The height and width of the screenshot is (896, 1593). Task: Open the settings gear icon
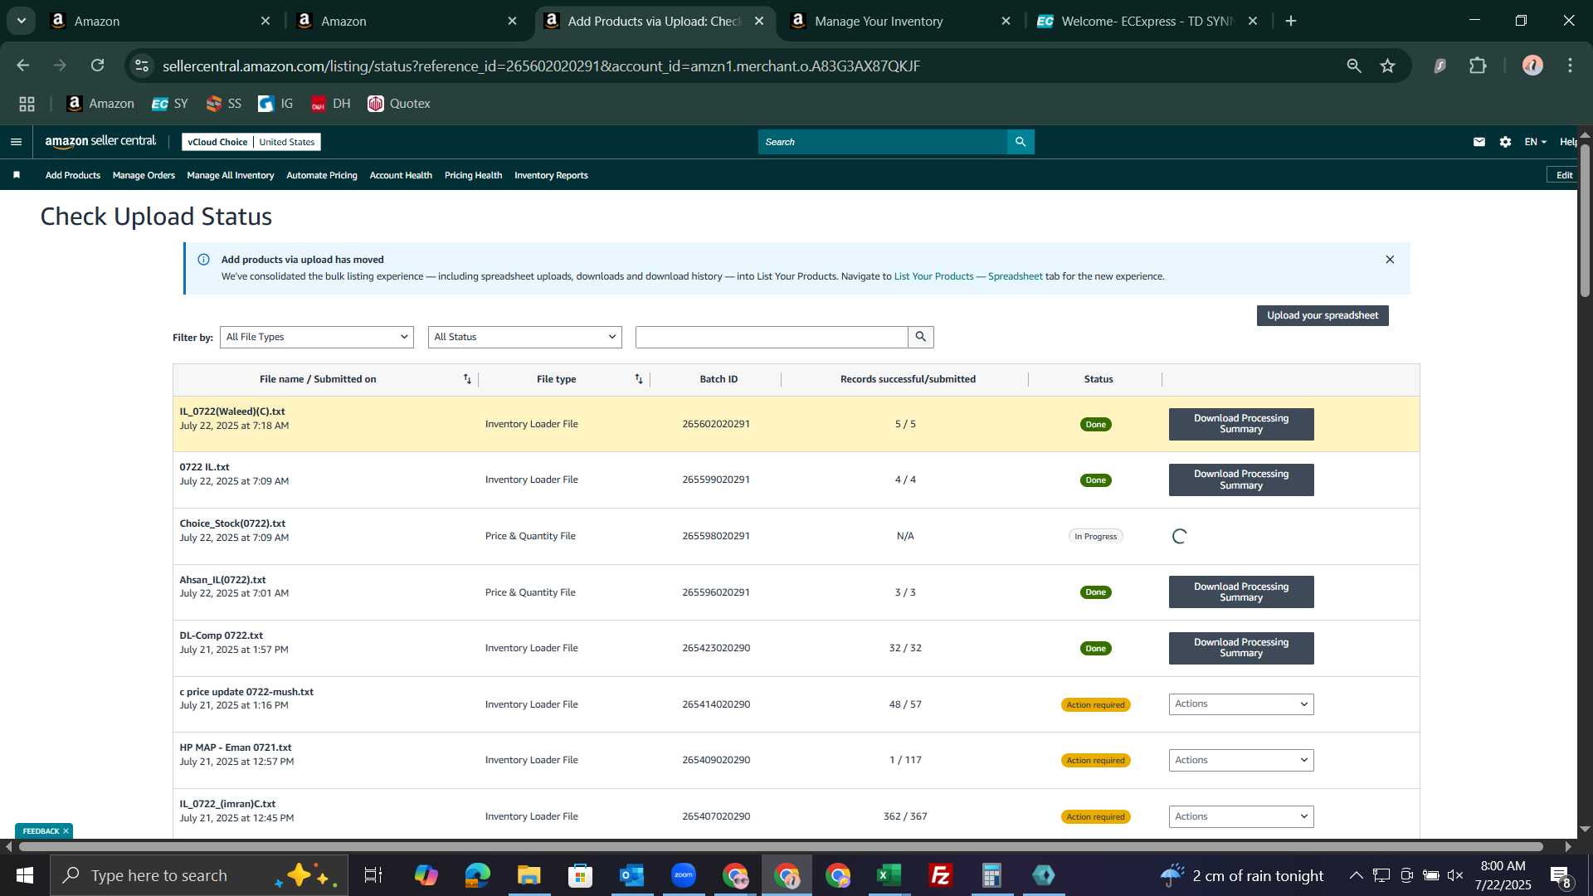coord(1505,142)
